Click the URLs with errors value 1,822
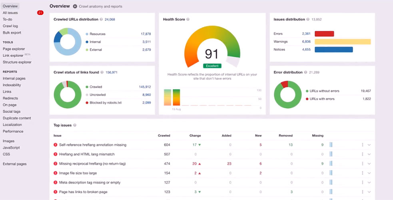The height and width of the screenshot is (200, 393). (367, 99)
